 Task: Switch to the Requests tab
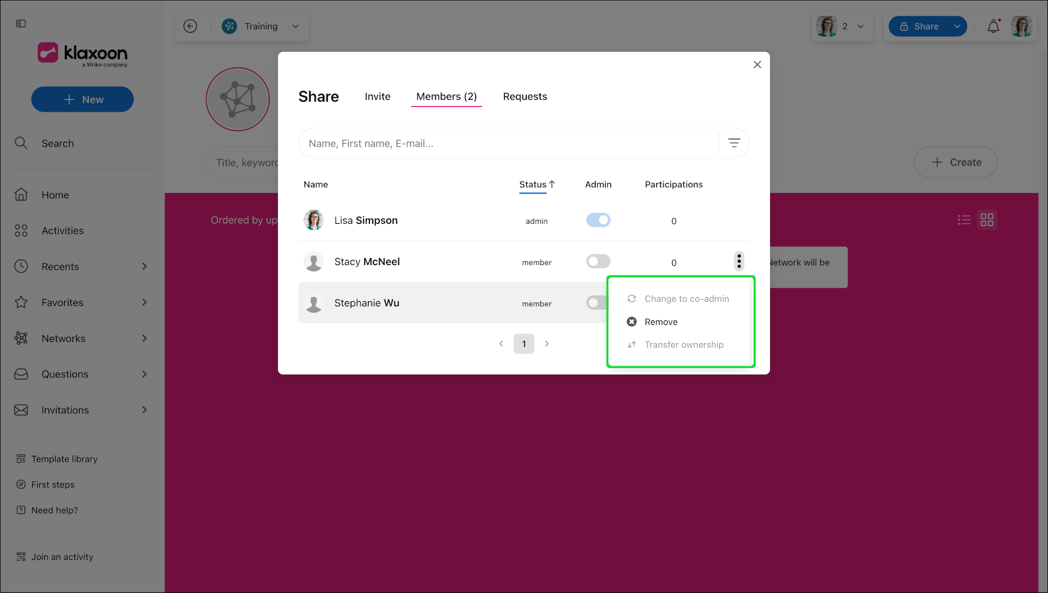(x=525, y=97)
